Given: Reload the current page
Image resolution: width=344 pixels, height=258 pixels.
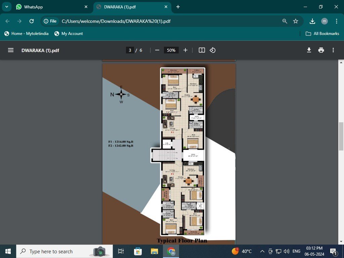Looking at the screenshot, I should click(x=32, y=21).
